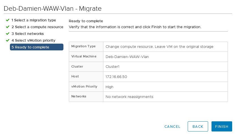235x134 pixels.
Task: Click the green checkmark beside step 3
Action: tap(7, 34)
